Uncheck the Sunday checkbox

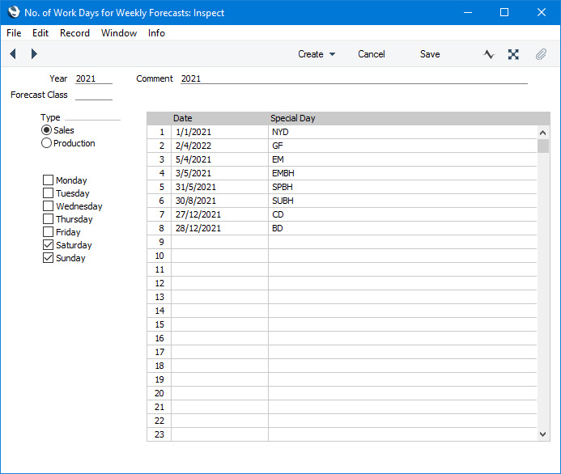pos(48,258)
